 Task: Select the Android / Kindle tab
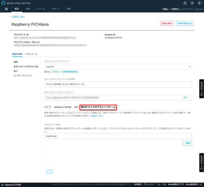[x=63, y=107]
